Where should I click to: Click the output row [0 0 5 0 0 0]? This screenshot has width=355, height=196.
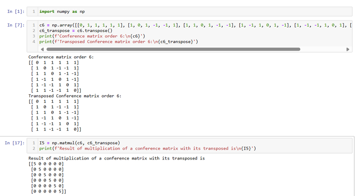[47, 175]
